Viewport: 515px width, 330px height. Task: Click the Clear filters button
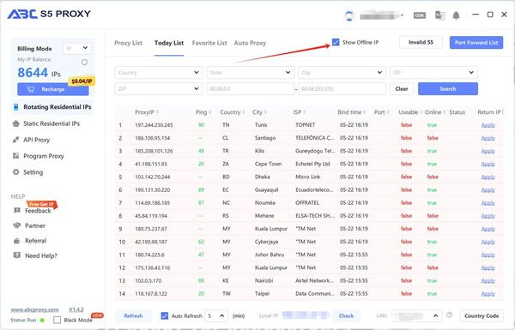402,89
